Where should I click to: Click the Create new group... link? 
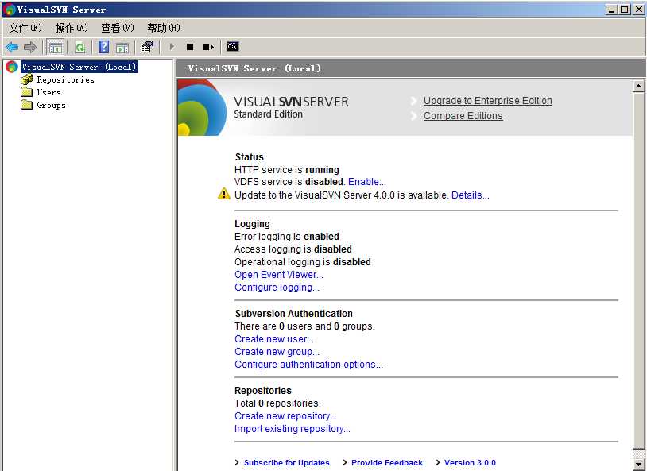277,352
